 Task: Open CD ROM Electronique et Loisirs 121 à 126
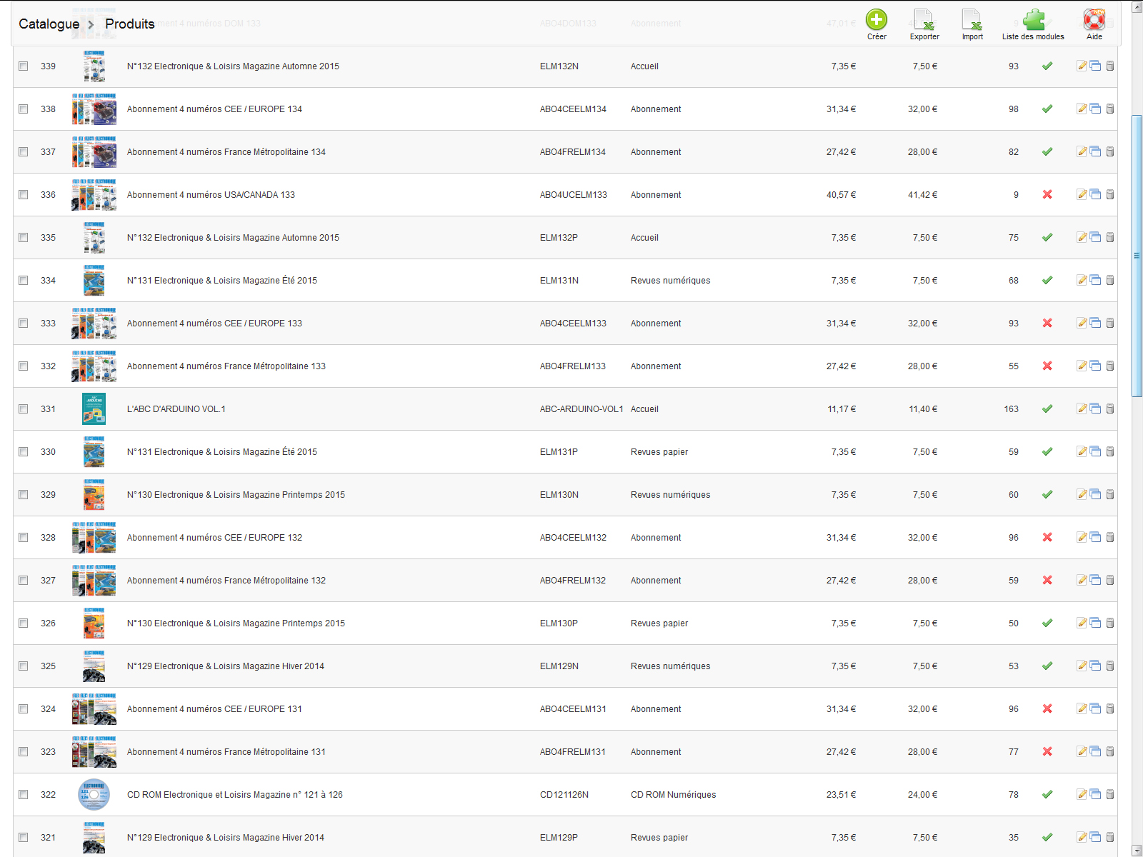coord(235,795)
